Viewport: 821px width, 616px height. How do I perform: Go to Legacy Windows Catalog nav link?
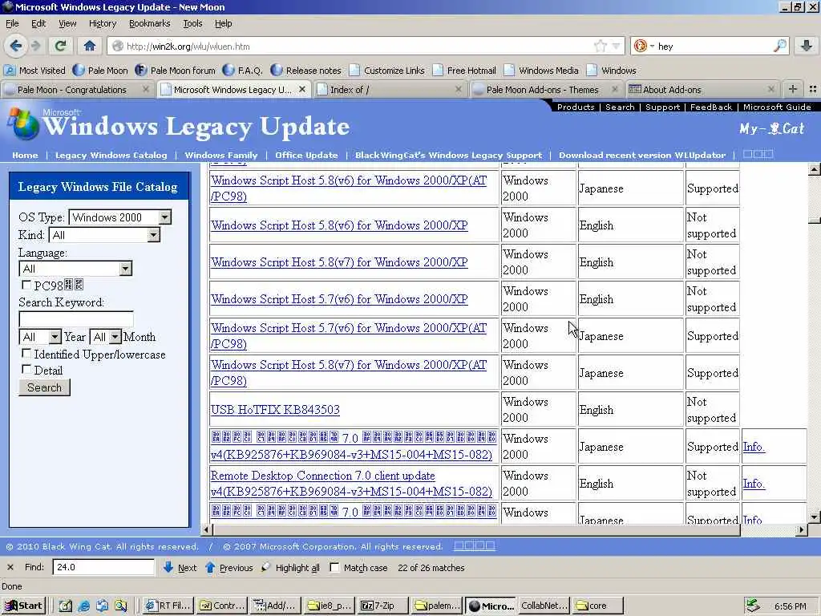tap(111, 155)
